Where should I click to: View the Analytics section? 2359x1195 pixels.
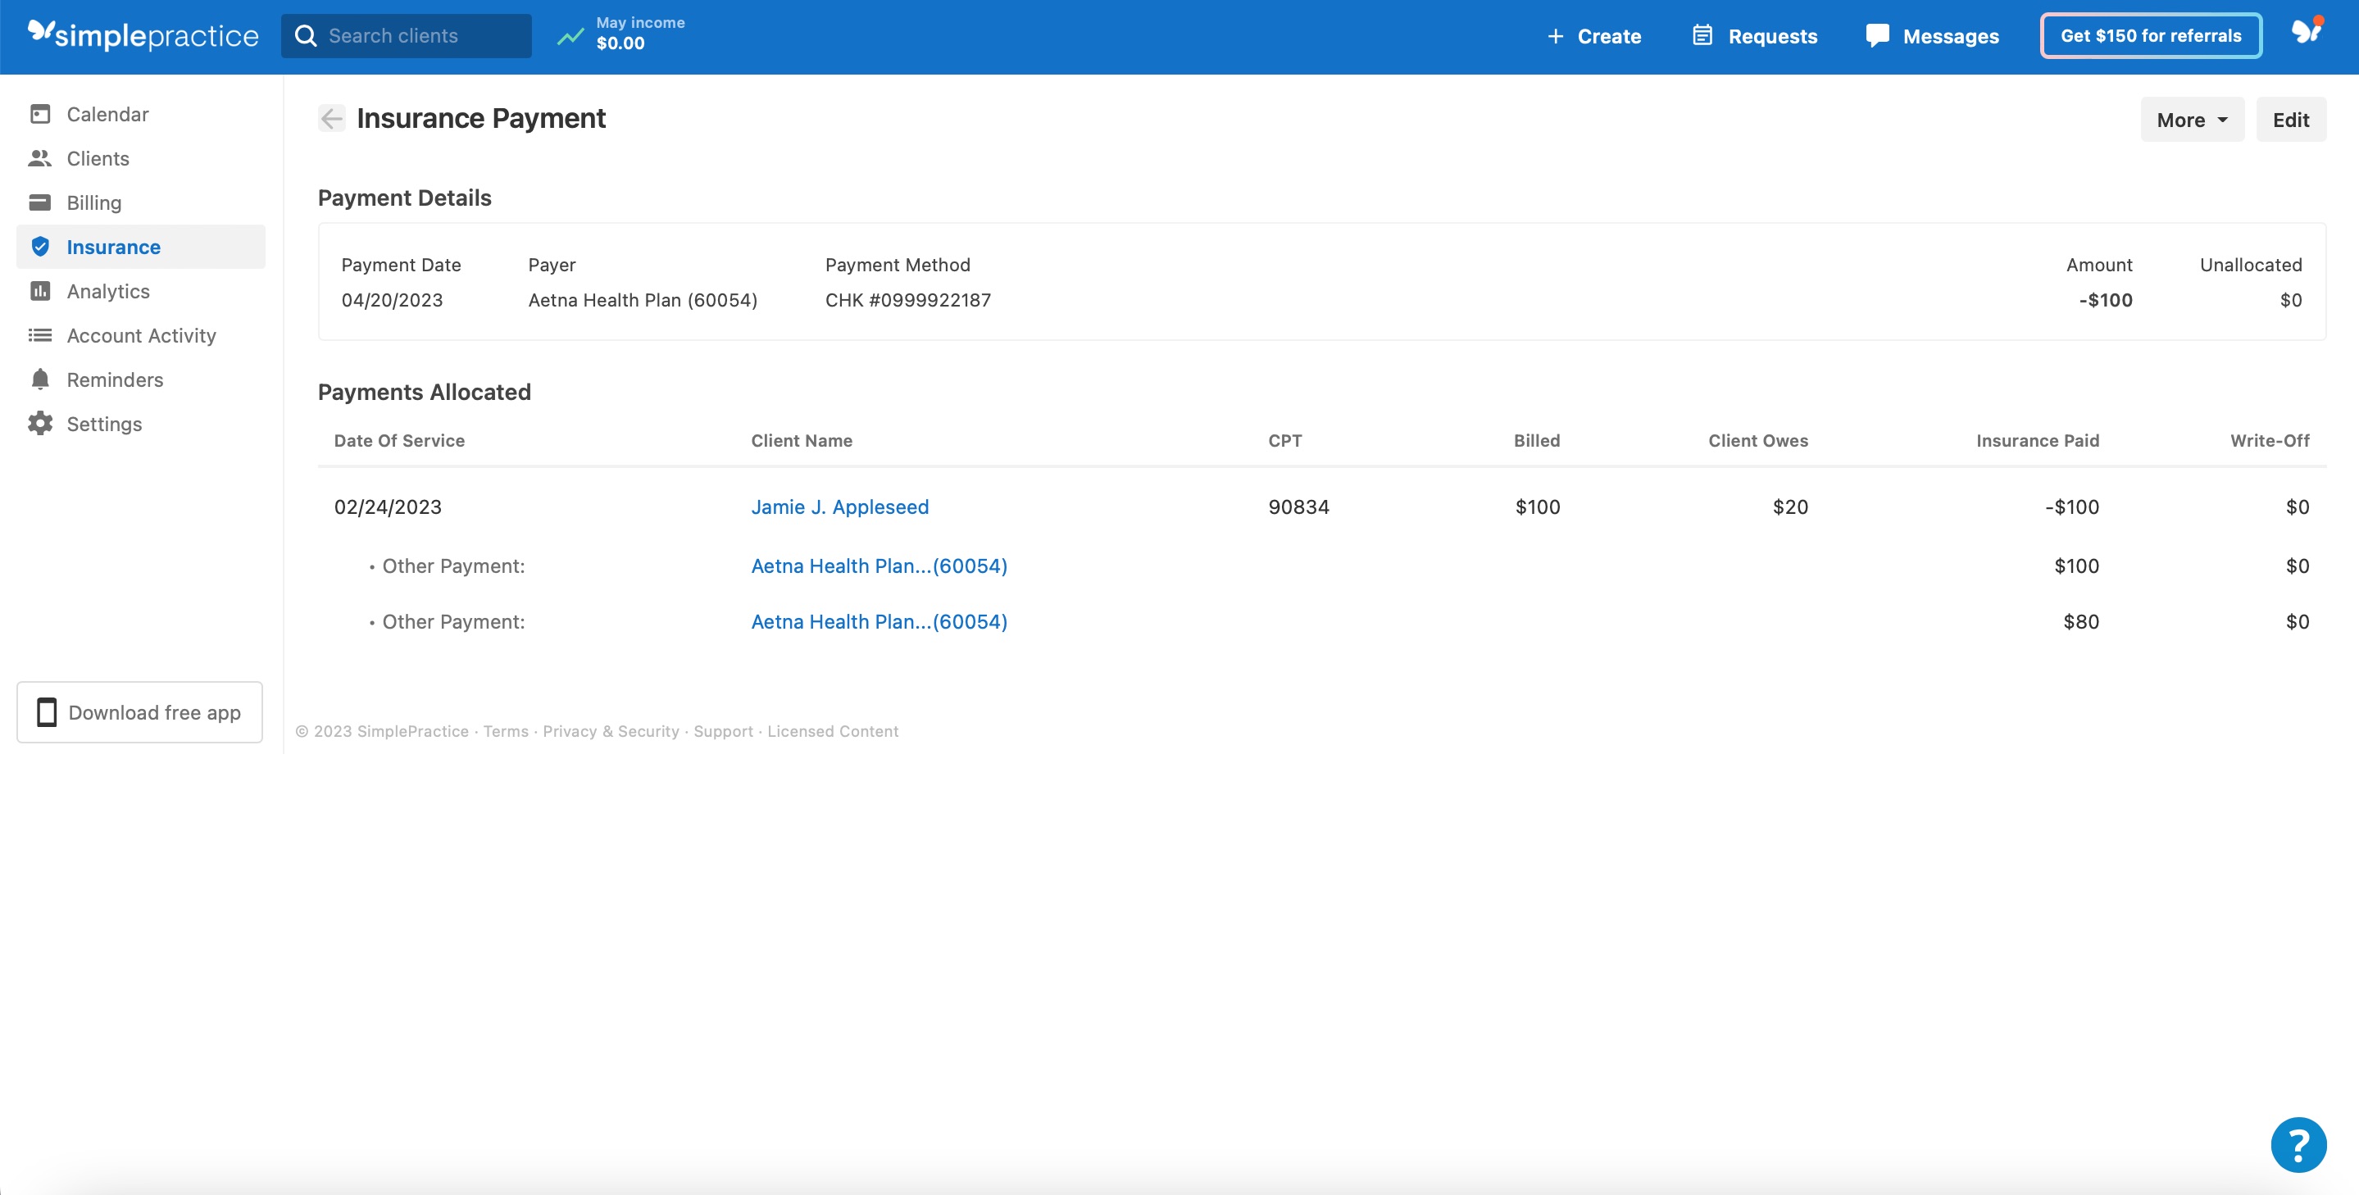point(107,290)
